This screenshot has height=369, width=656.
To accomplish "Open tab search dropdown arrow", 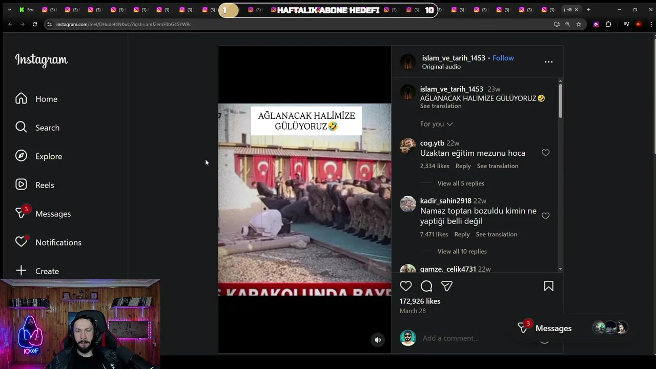I will [9, 10].
